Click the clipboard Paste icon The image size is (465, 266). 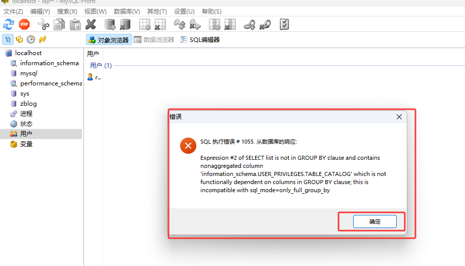pos(75,24)
